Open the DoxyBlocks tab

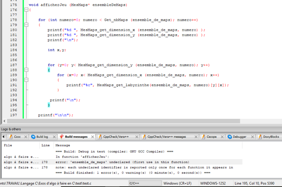(271, 137)
